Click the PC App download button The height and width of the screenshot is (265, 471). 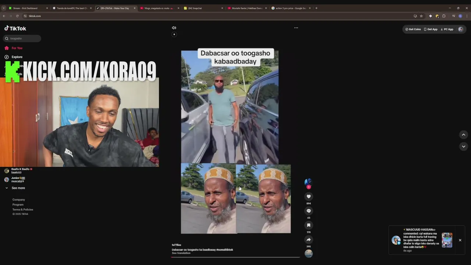click(447, 29)
